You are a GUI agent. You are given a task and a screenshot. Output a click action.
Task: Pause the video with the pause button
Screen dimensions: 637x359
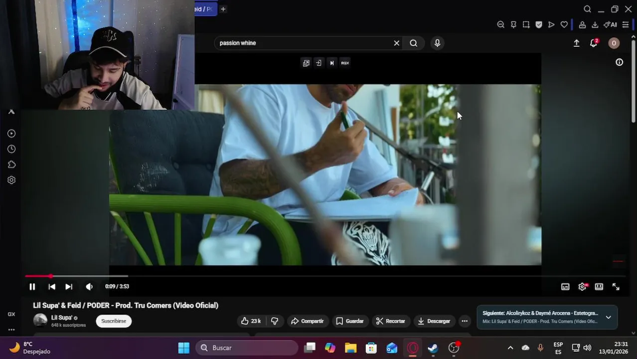point(32,287)
